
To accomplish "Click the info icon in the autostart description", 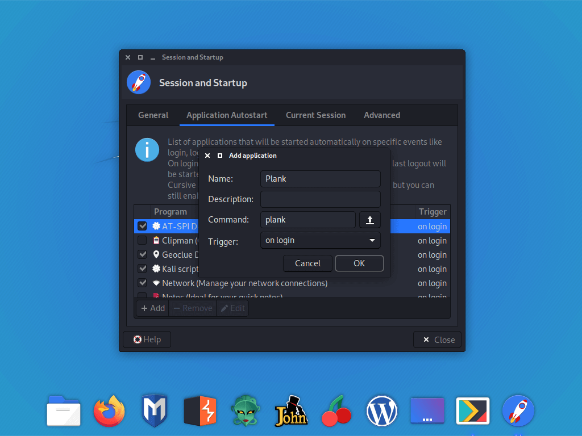I will (147, 149).
